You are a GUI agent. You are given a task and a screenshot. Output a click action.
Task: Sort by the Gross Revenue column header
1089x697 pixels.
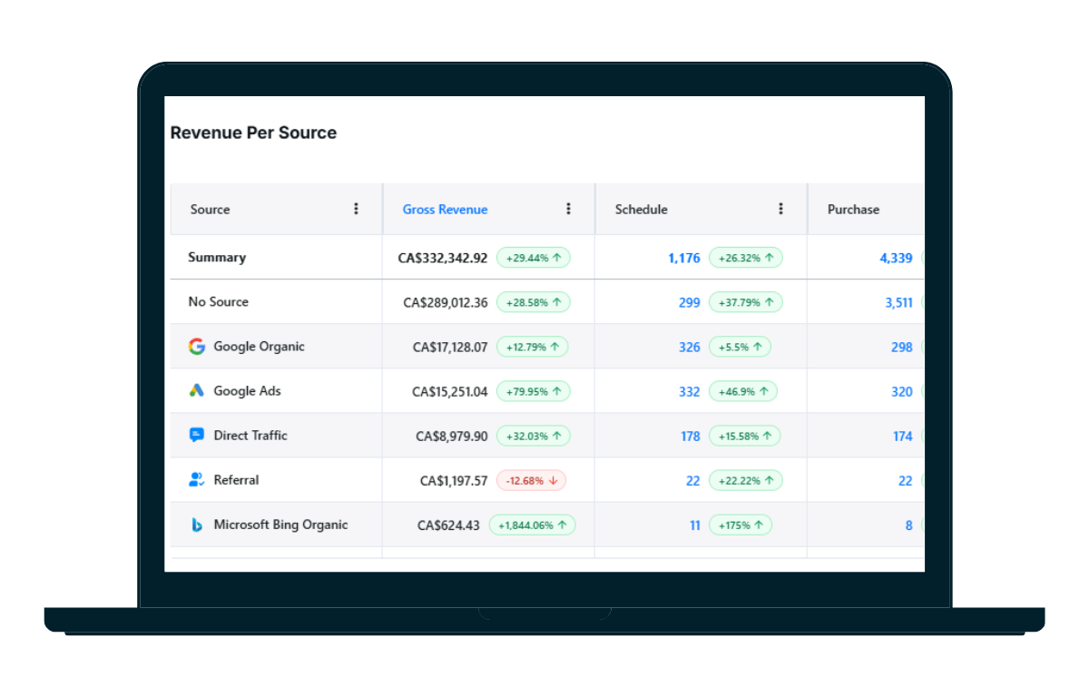445,209
